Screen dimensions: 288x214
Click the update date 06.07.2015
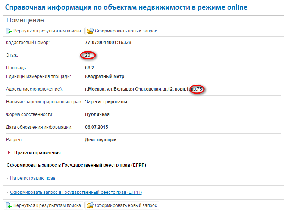coord(96,127)
